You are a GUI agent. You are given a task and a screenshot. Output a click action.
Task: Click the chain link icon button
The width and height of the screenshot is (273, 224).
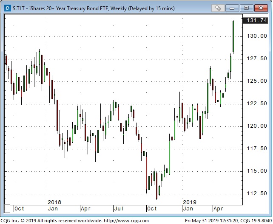pos(218,8)
